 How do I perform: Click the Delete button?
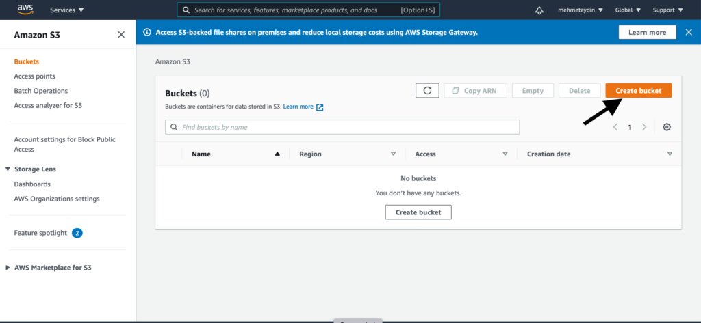579,91
